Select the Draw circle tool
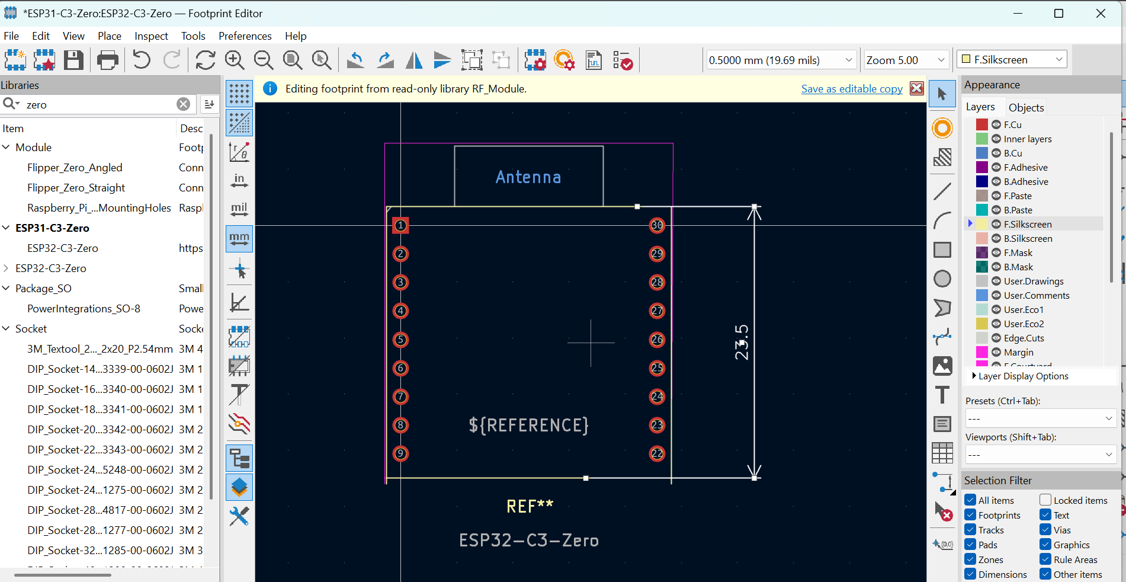The image size is (1126, 582). click(x=942, y=279)
